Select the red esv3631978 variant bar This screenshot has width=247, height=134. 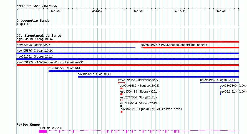[x=190, y=48]
